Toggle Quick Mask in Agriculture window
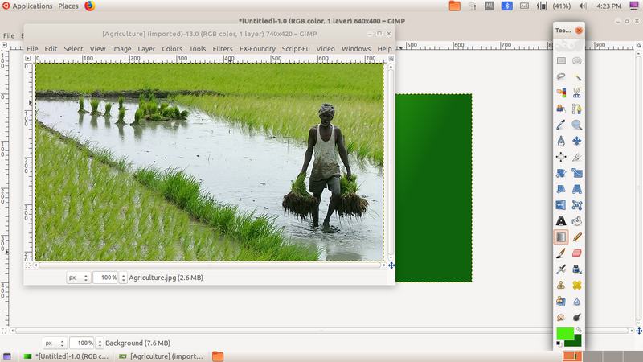Image resolution: width=643 pixels, height=362 pixels. coord(27,265)
